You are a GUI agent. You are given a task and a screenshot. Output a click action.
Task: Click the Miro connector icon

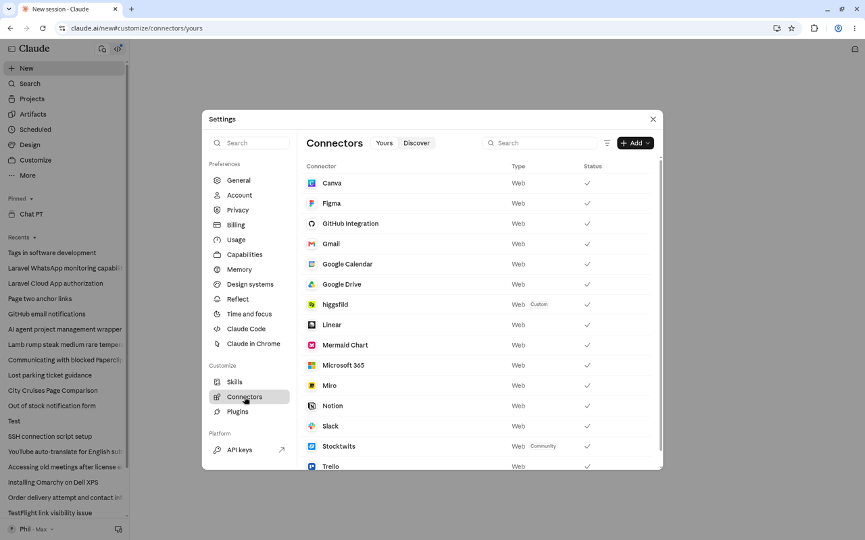point(312,385)
